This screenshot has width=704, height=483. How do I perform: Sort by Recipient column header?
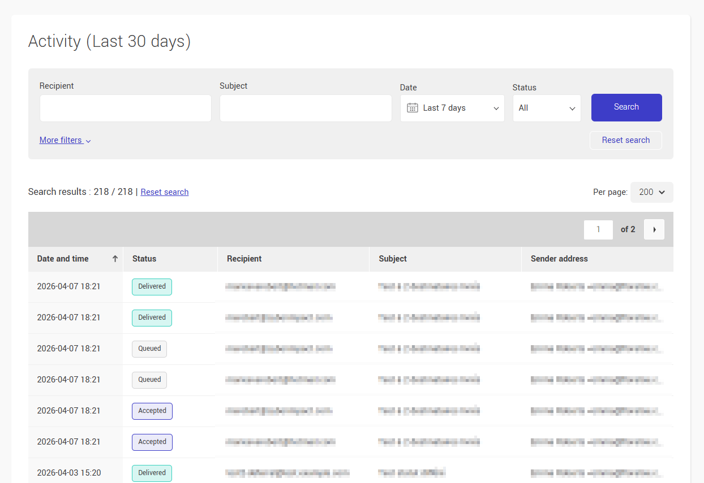point(244,259)
